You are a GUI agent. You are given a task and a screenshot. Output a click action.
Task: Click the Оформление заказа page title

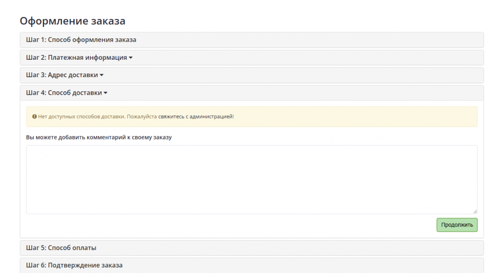coord(72,21)
